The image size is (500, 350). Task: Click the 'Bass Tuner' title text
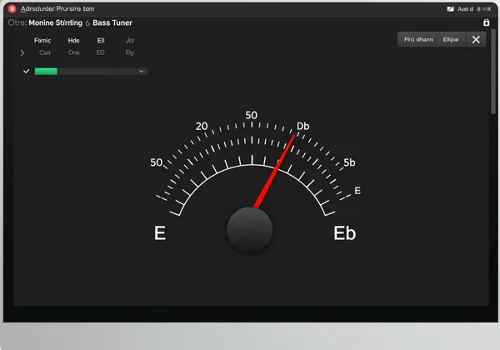[x=112, y=23]
